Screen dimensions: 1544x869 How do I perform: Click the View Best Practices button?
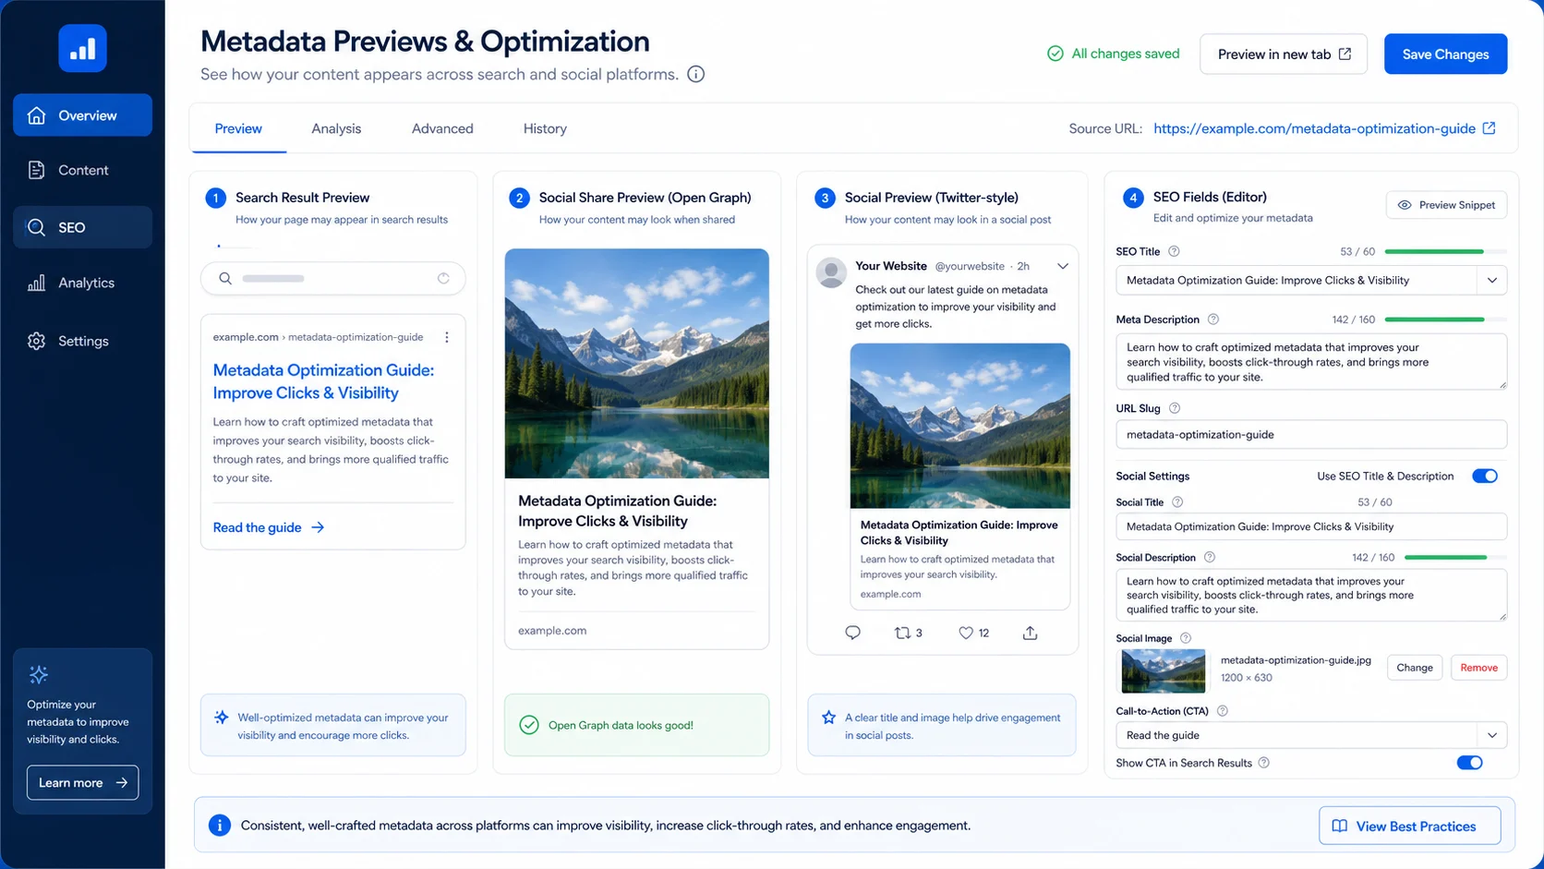coord(1409,826)
